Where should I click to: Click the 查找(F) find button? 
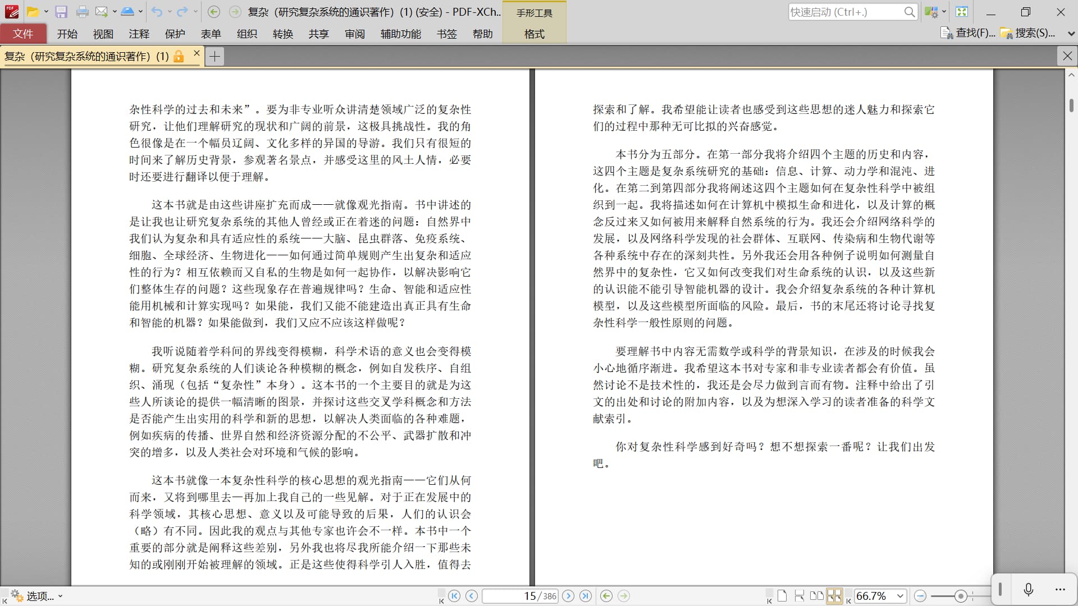[968, 33]
